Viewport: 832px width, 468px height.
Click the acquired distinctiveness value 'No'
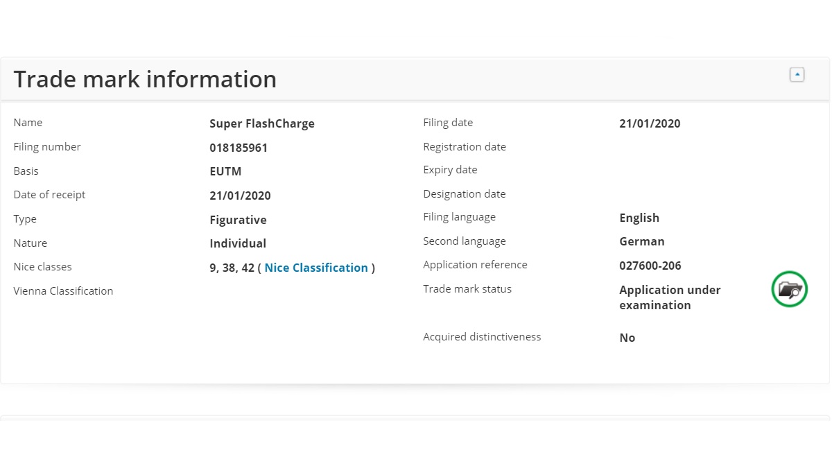(627, 338)
